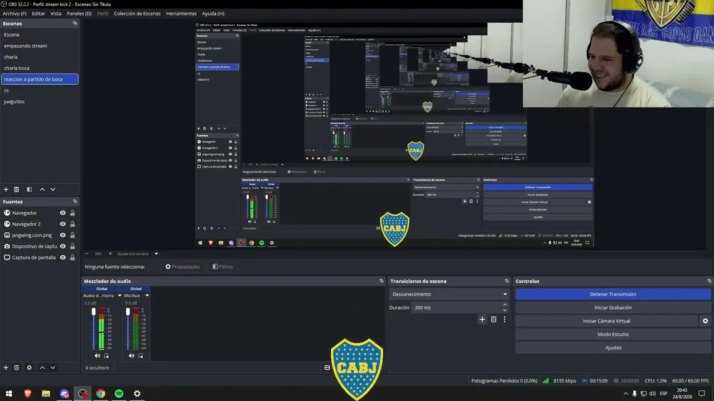The image size is (714, 401).
Task: Enable Modo Estudio
Action: point(613,334)
